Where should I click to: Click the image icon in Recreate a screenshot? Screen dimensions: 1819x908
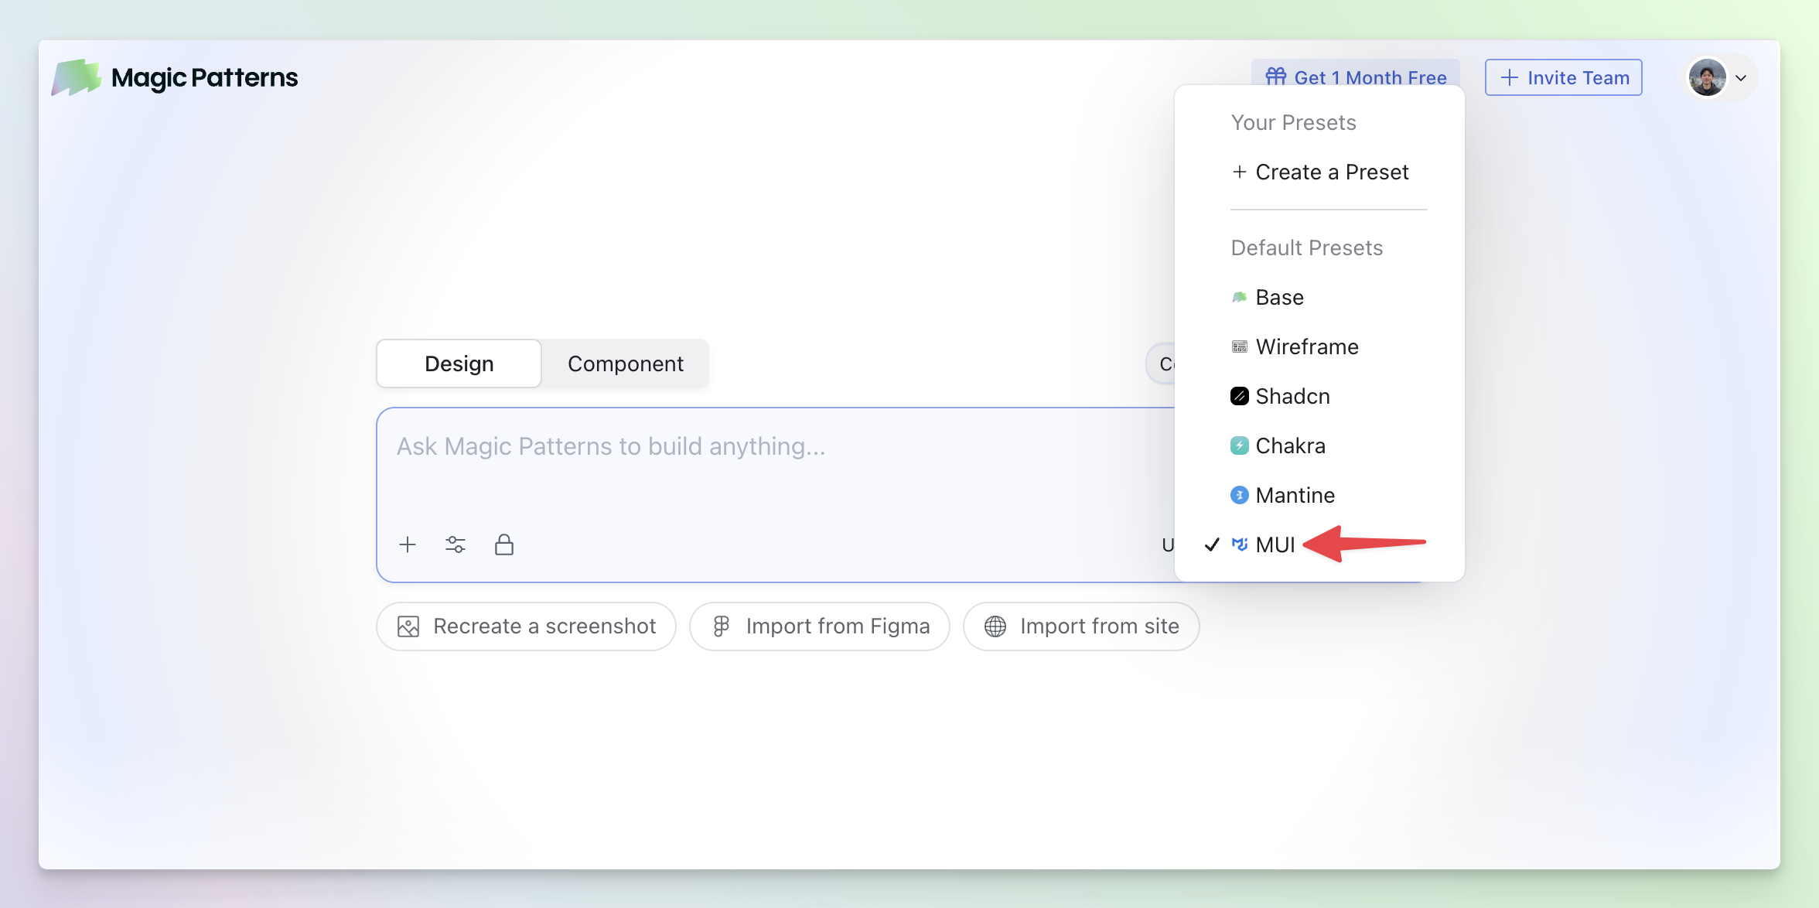tap(408, 626)
